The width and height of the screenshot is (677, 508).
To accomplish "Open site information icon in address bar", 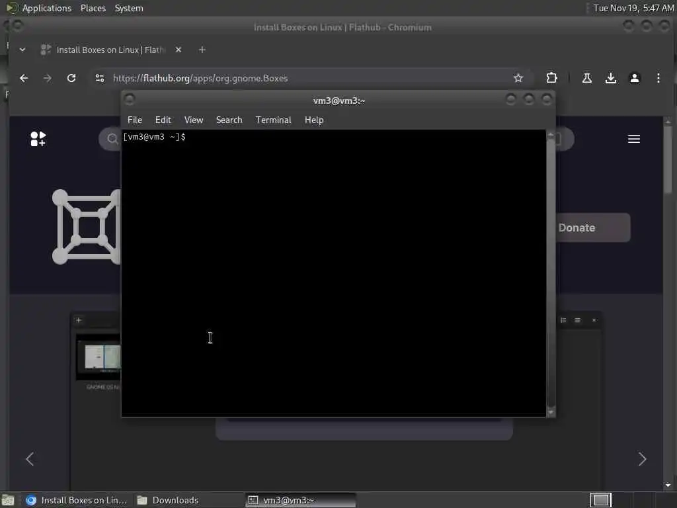I will [x=100, y=78].
